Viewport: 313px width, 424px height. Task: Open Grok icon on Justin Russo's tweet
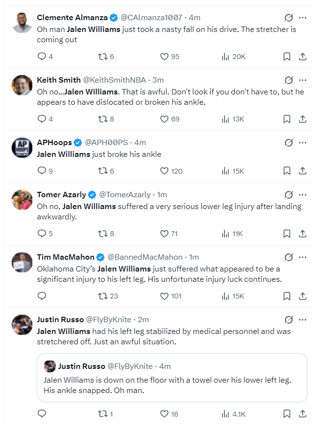(289, 320)
